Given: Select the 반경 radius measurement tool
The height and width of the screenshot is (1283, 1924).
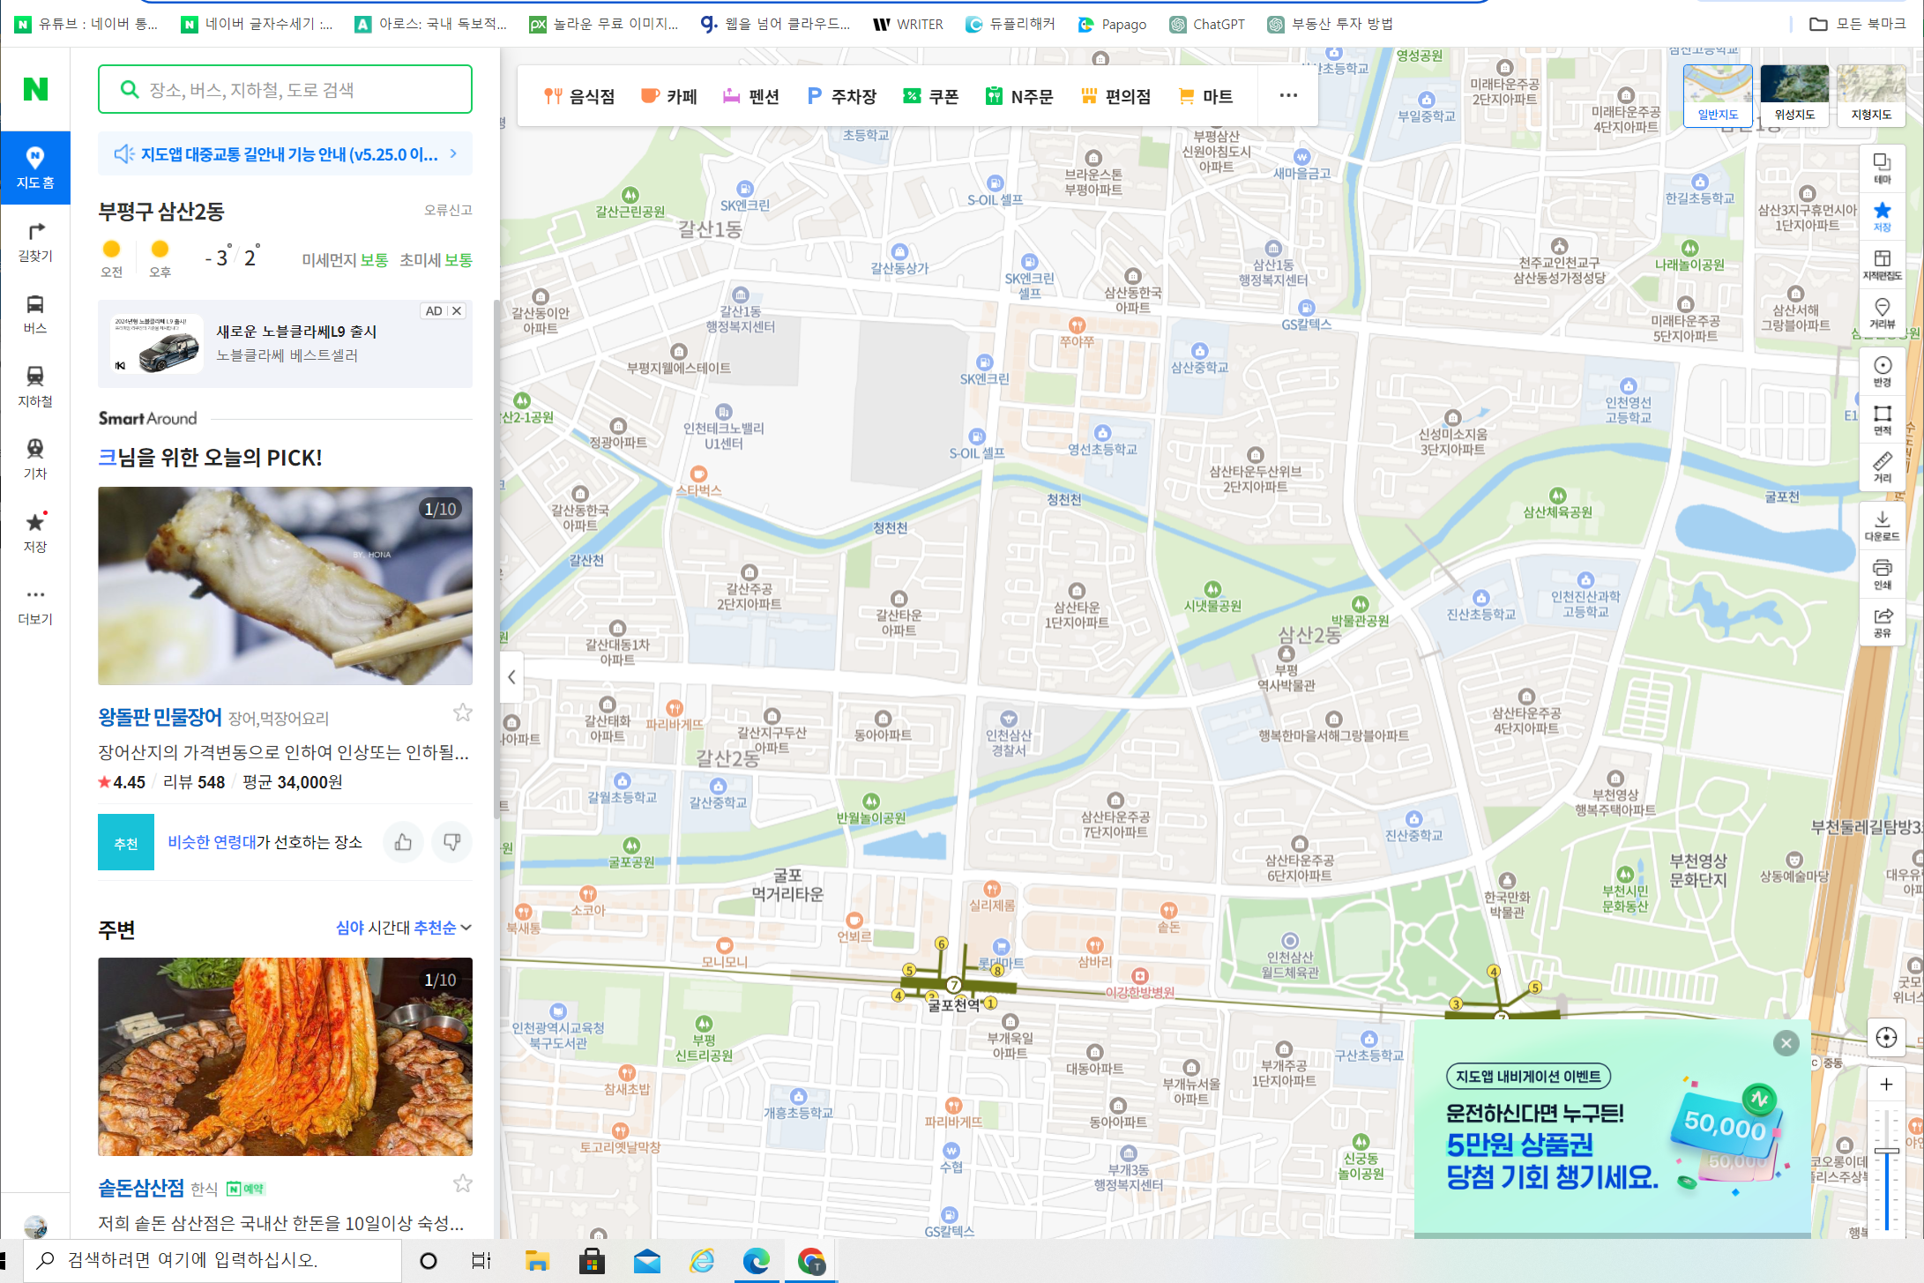Looking at the screenshot, I should 1882,370.
